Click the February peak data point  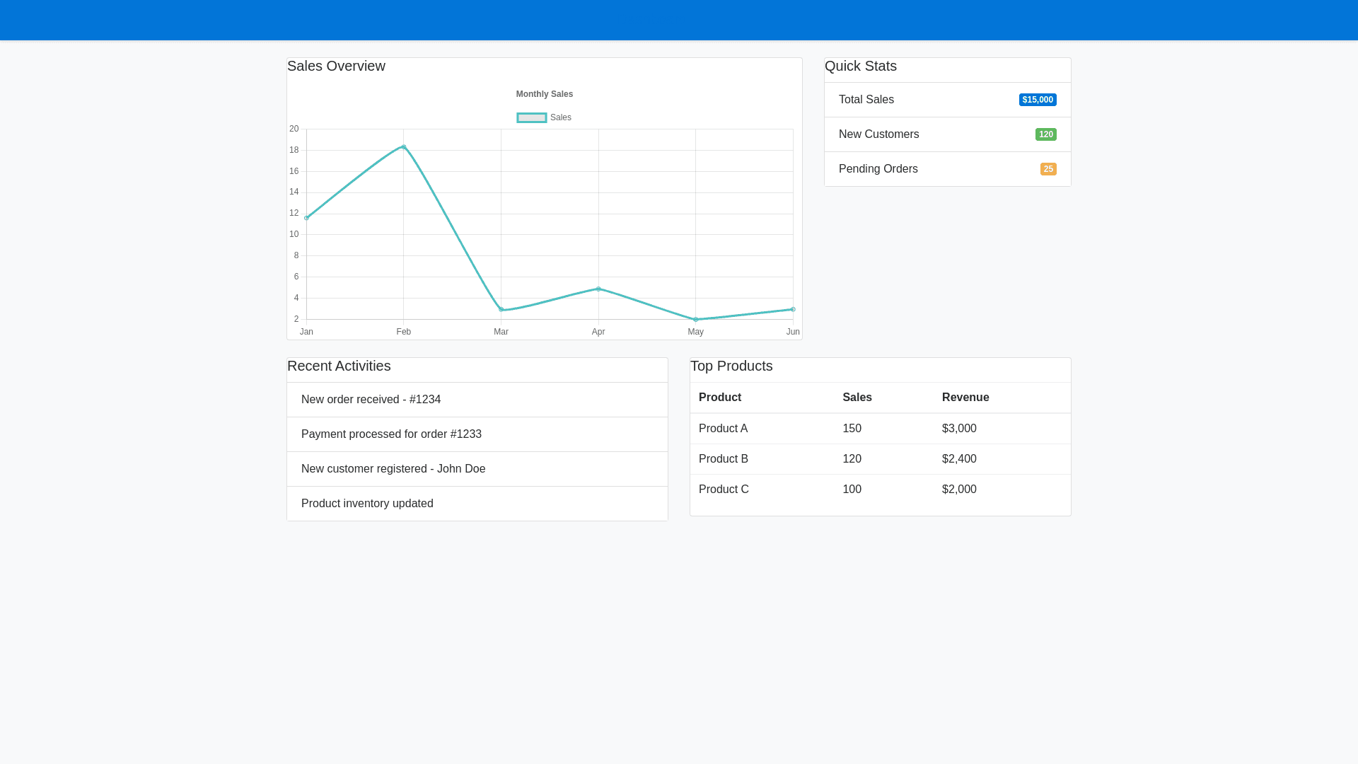pos(404,147)
